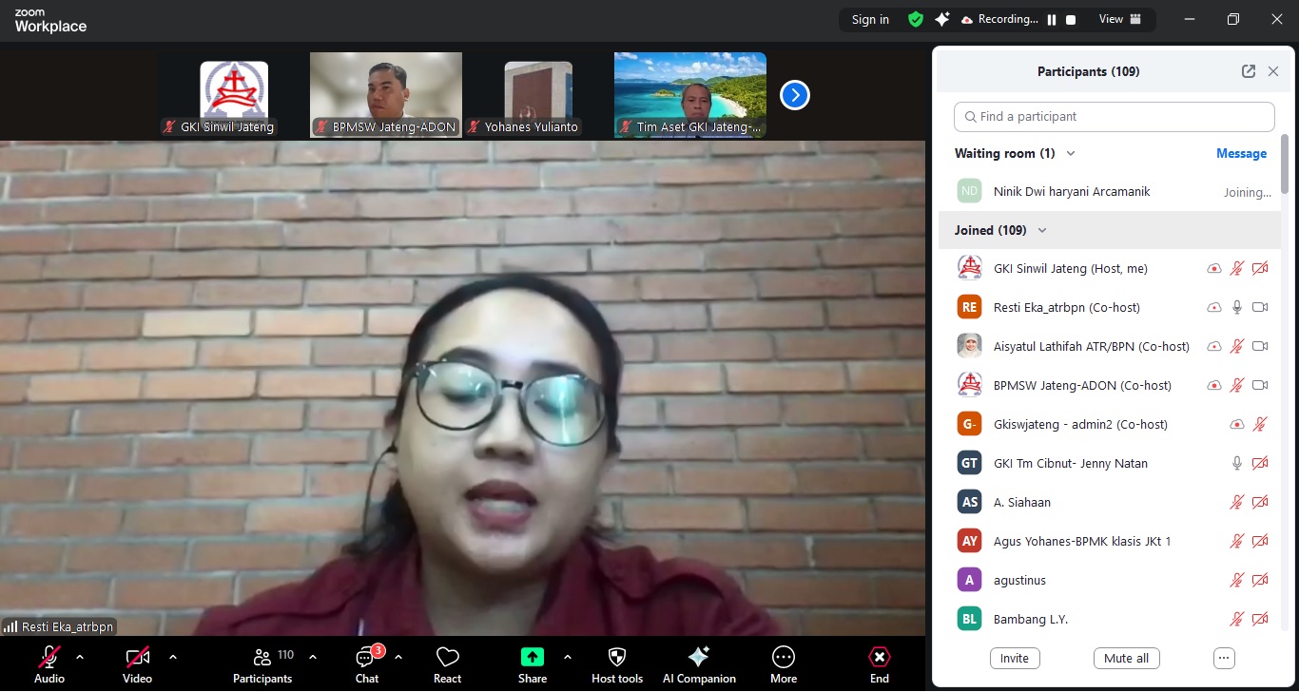Image resolution: width=1299 pixels, height=692 pixels.
Task: Click the Mute all button
Action: [x=1127, y=658]
